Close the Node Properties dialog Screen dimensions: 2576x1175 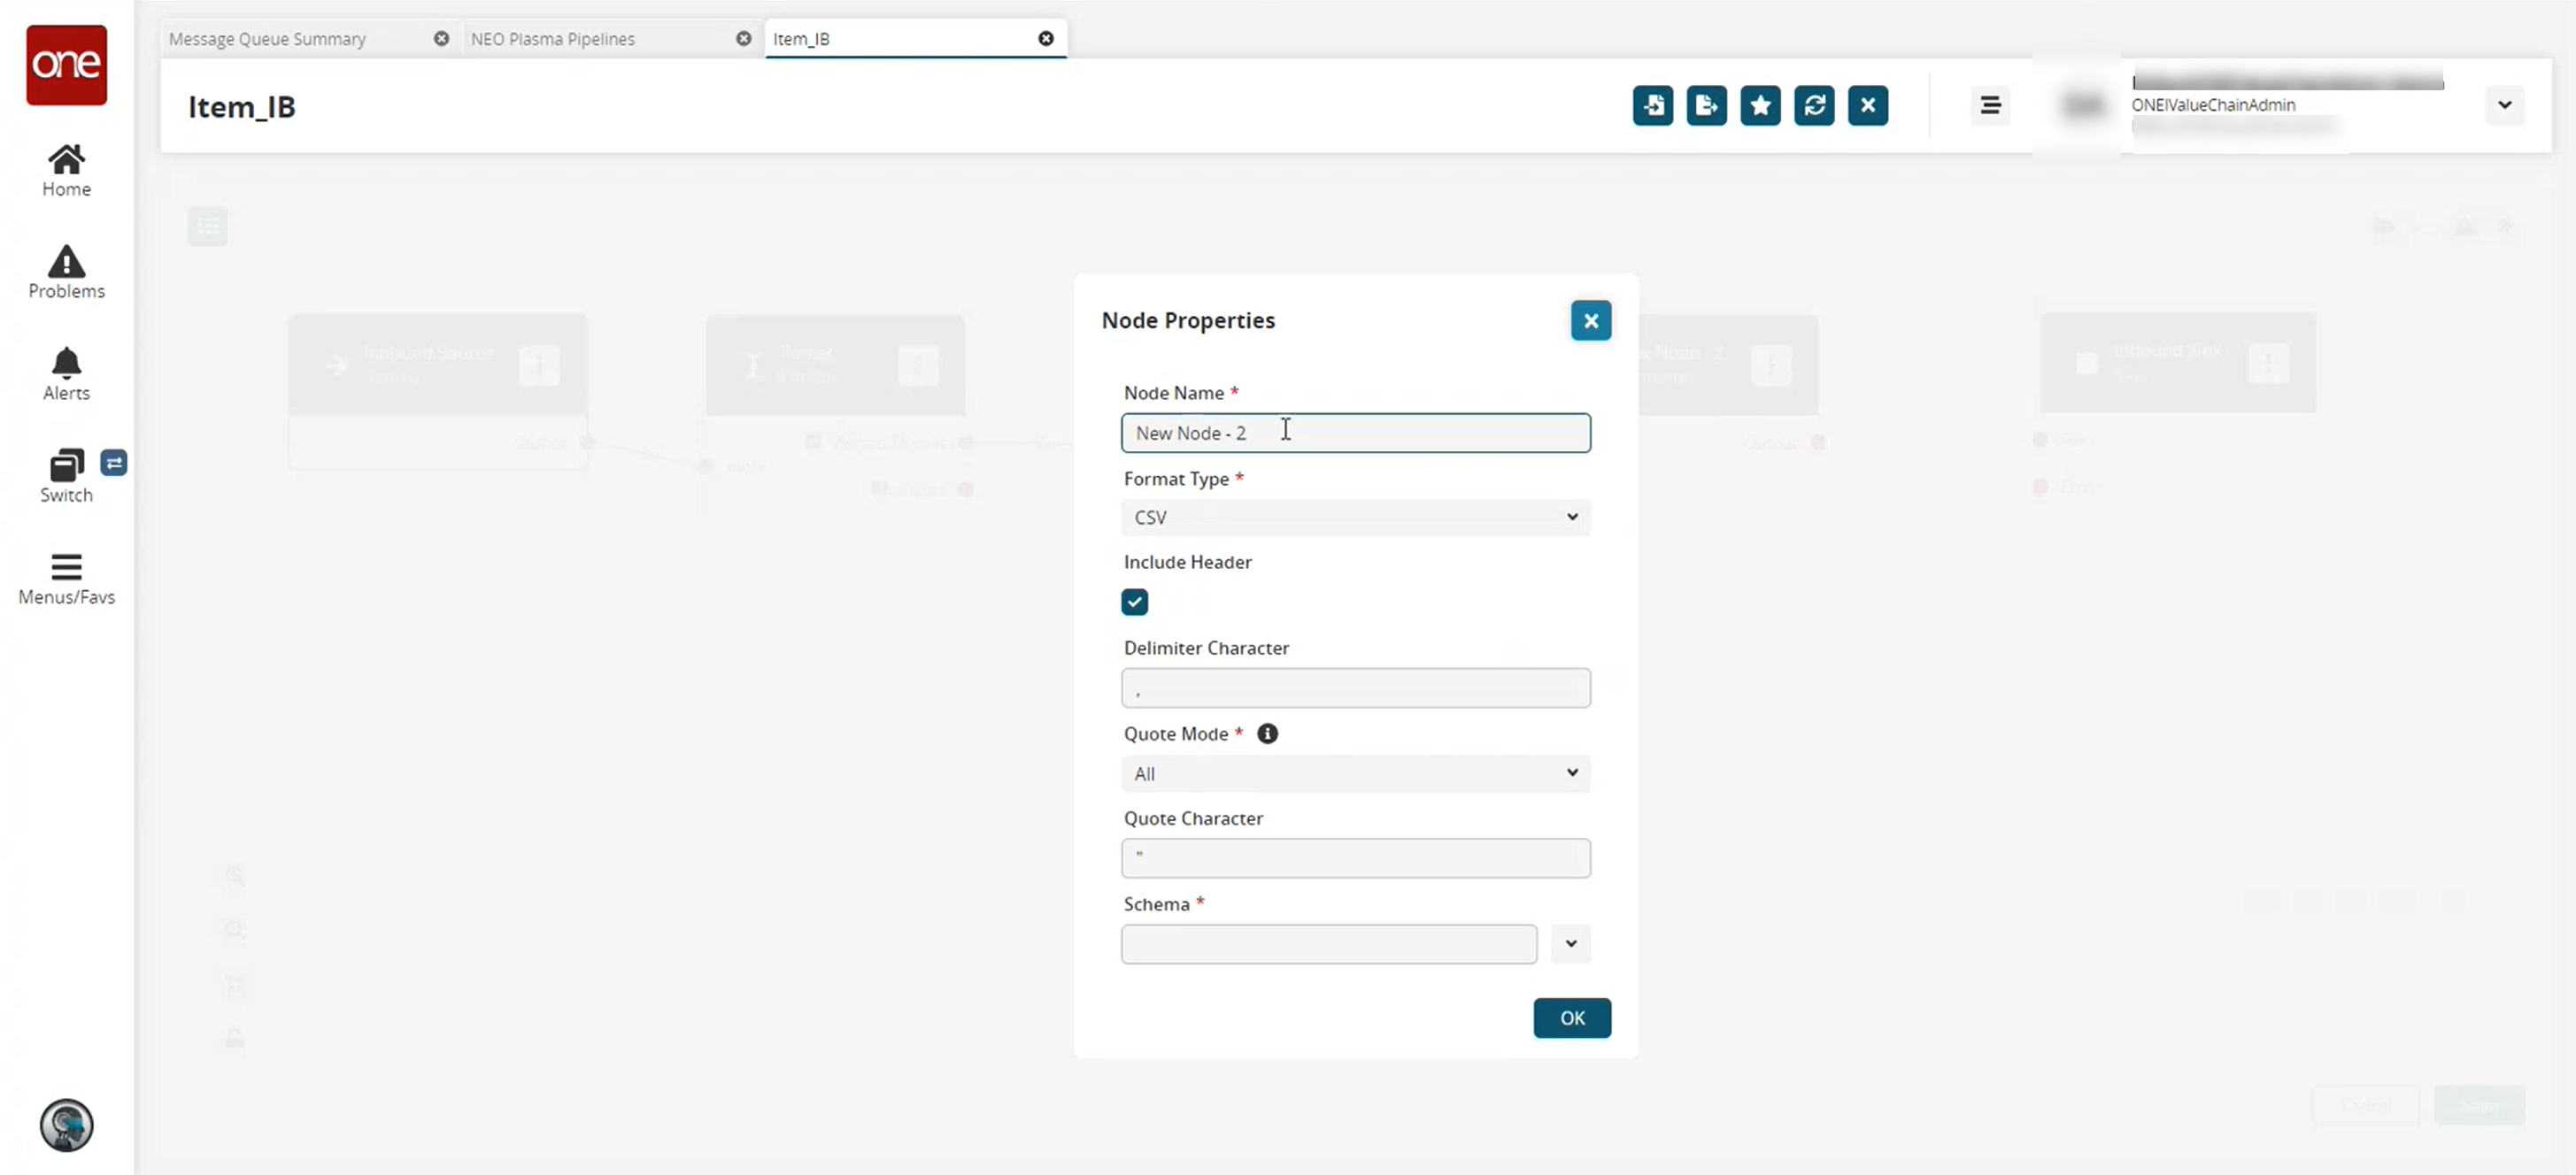click(1590, 320)
